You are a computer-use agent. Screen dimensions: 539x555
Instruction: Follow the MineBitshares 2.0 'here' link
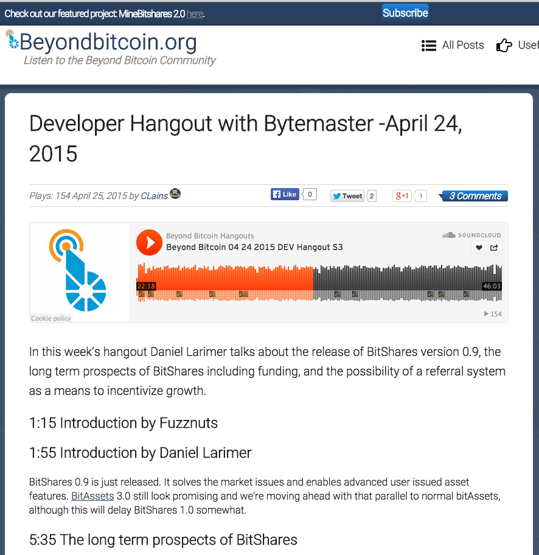195,14
